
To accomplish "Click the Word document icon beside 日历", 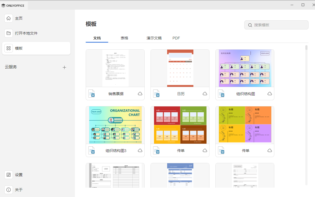I will (156, 94).
